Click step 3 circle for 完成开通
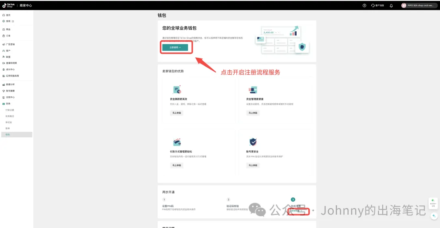This screenshot has height=228, width=440. 293,200
